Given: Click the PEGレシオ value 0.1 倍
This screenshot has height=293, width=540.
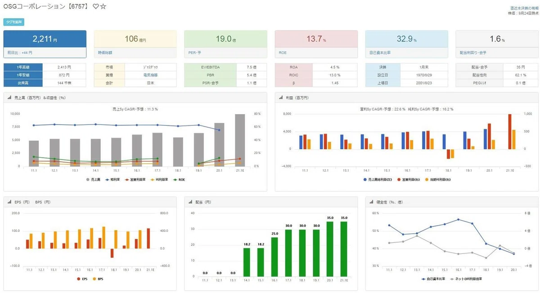Looking at the screenshot, I should (521, 83).
